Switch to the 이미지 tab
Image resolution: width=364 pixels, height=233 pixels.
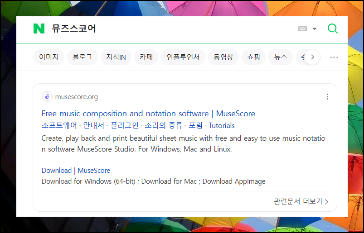[x=49, y=57]
